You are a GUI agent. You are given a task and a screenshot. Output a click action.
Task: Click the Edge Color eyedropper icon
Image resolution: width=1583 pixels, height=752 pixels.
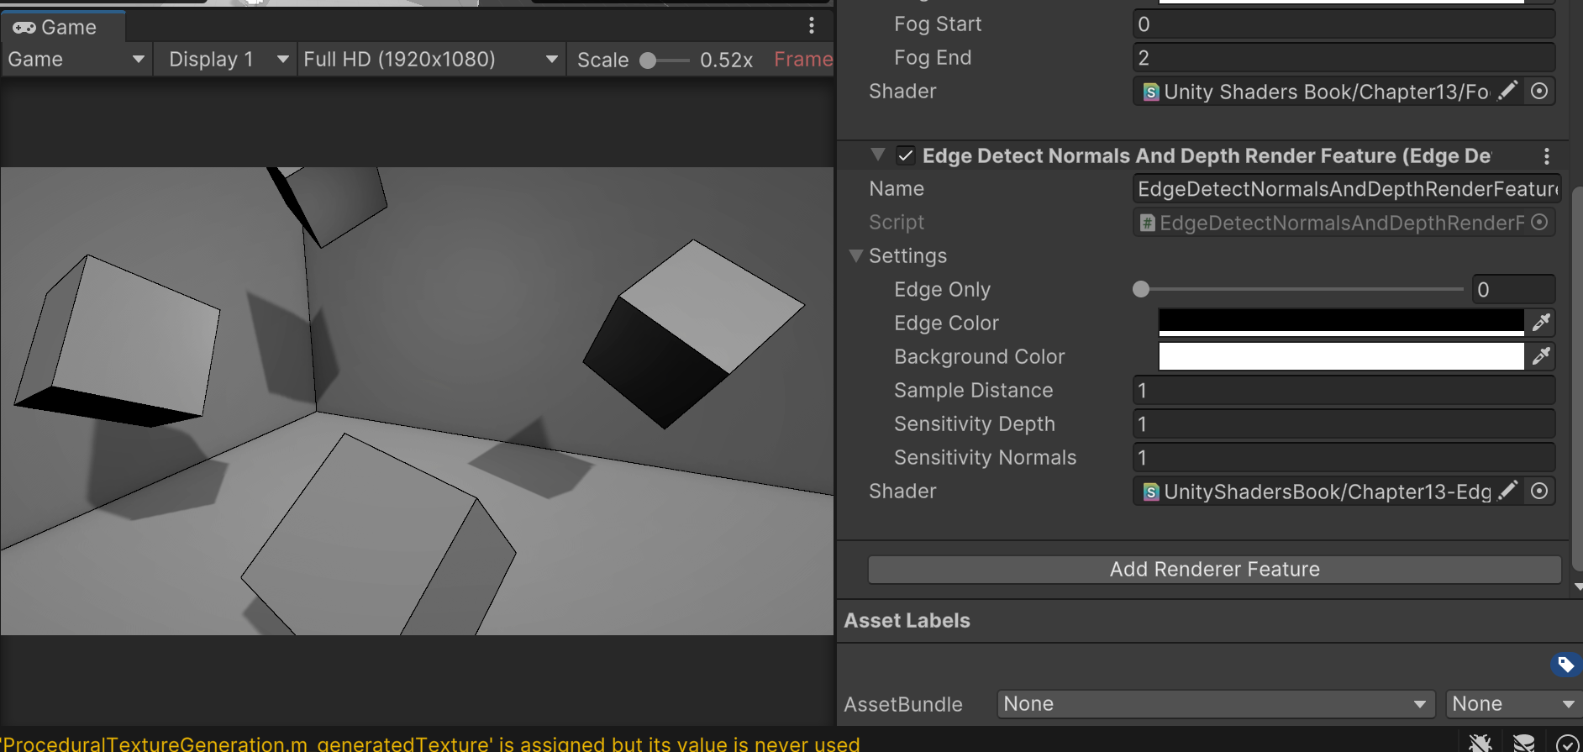pos(1540,323)
